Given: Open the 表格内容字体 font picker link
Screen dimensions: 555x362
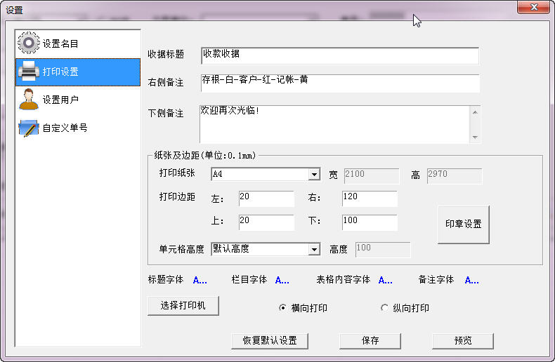Looking at the screenshot, I should point(386,281).
